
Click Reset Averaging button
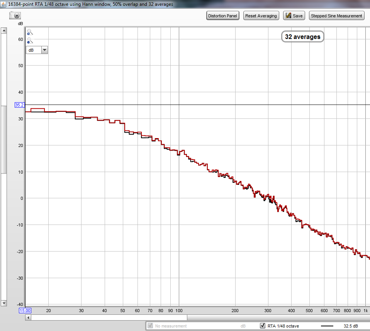(x=261, y=16)
